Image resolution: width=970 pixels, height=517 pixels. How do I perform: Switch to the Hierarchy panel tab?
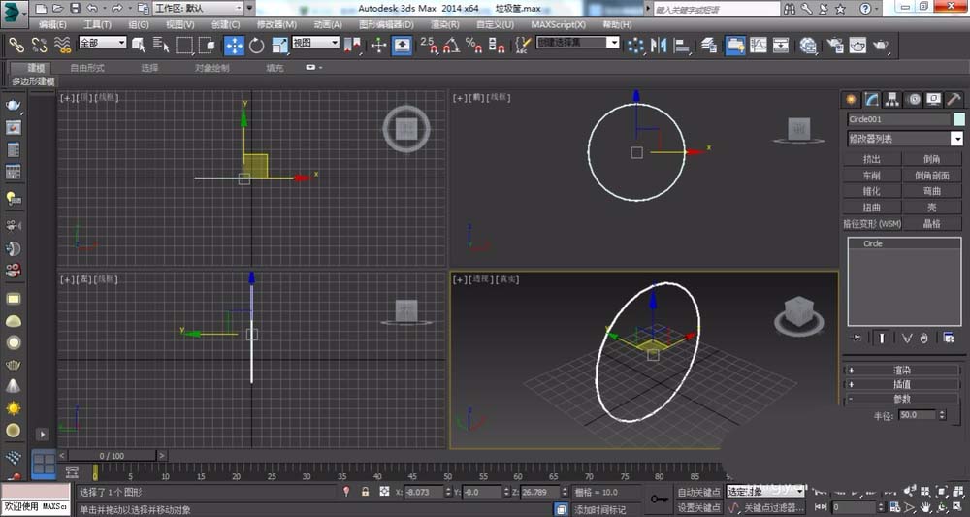click(x=892, y=99)
